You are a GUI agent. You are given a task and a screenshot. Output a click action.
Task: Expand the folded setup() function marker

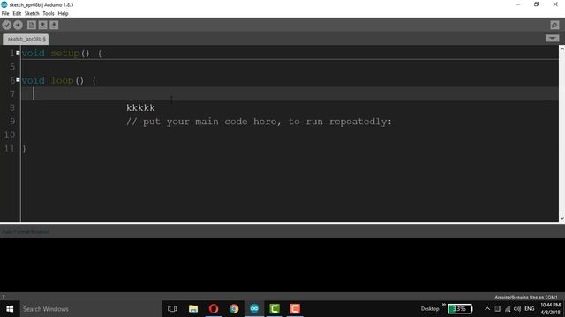pos(18,53)
